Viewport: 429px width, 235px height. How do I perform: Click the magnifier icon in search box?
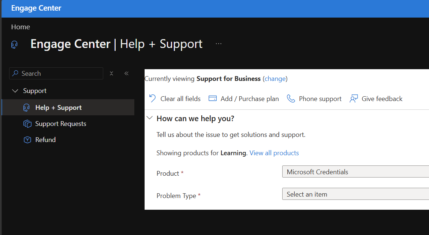point(16,73)
